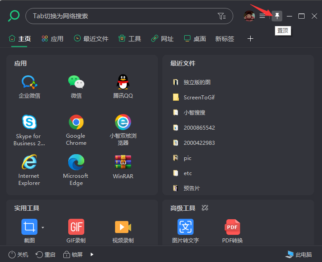This screenshot has height=262, width=322.
Task: Click the 关机 shutdown button
Action: pos(18,254)
